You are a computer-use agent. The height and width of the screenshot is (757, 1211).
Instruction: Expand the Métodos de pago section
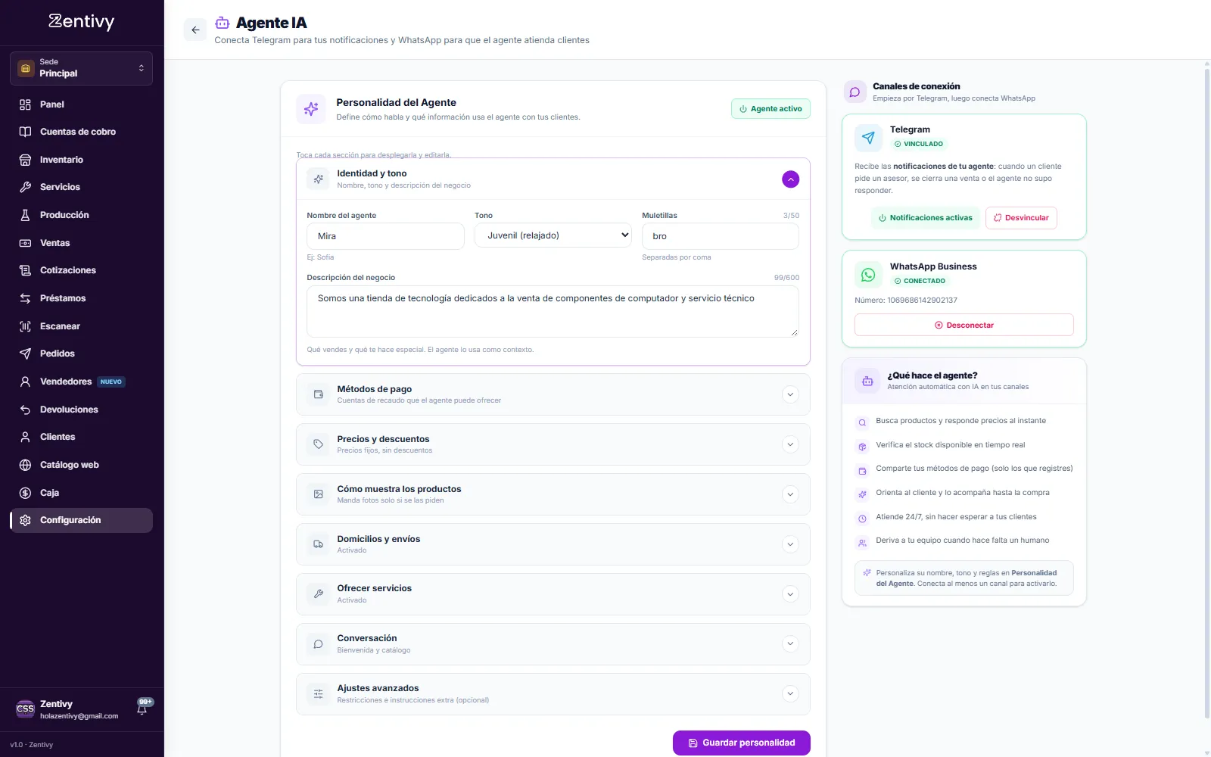(790, 394)
